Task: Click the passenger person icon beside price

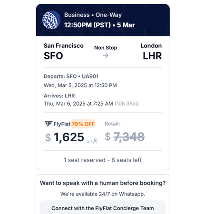Action: point(95,141)
